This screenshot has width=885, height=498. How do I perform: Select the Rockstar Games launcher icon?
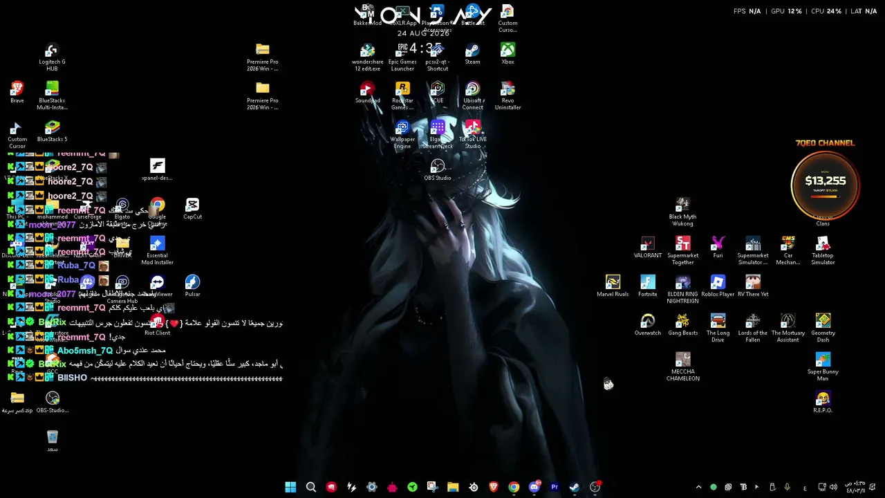pyautogui.click(x=402, y=96)
